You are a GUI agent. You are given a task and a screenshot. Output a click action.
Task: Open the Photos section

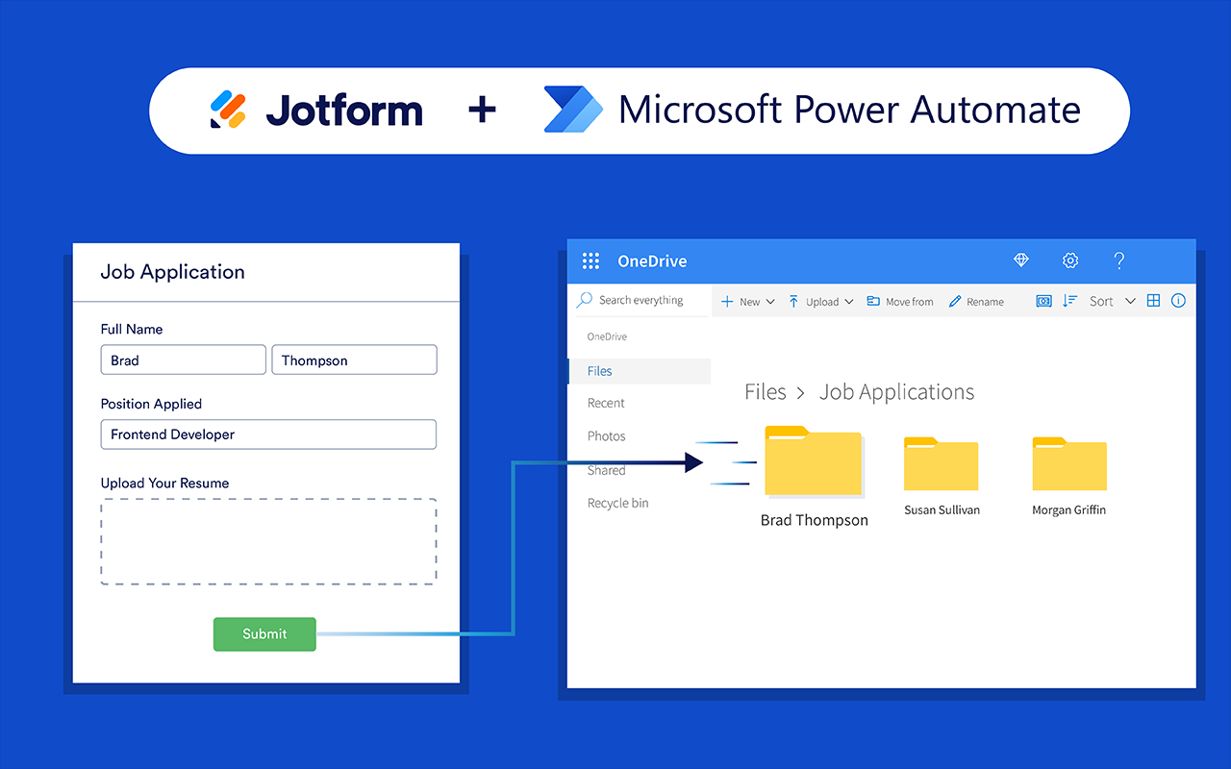tap(606, 435)
